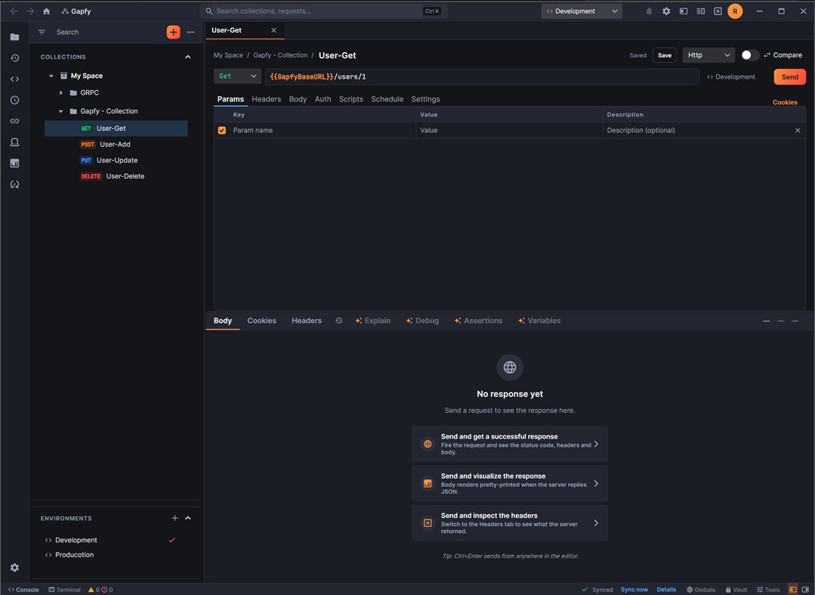The width and height of the screenshot is (815, 595).
Task: Expand the GRPC folder
Action: pyautogui.click(x=61, y=92)
